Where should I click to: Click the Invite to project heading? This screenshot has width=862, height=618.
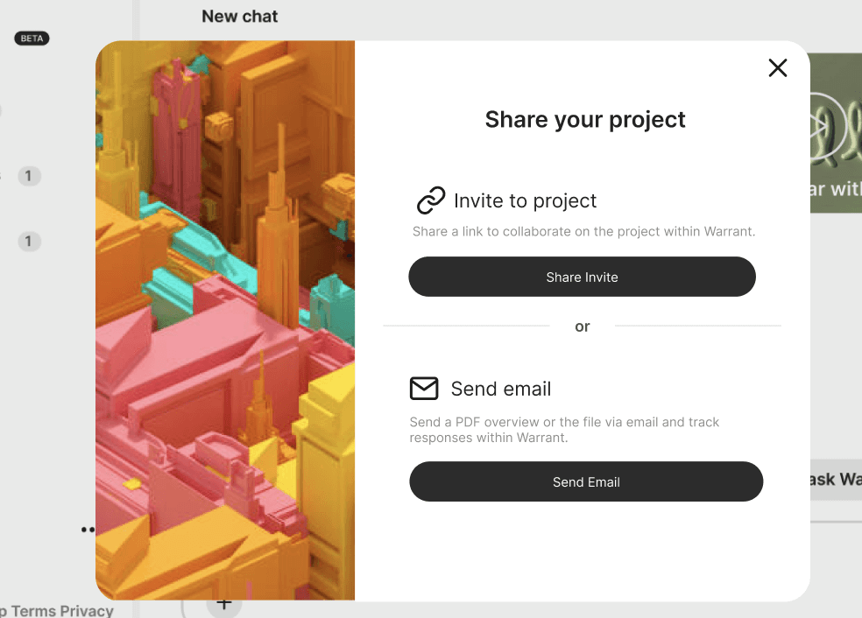coord(525,201)
